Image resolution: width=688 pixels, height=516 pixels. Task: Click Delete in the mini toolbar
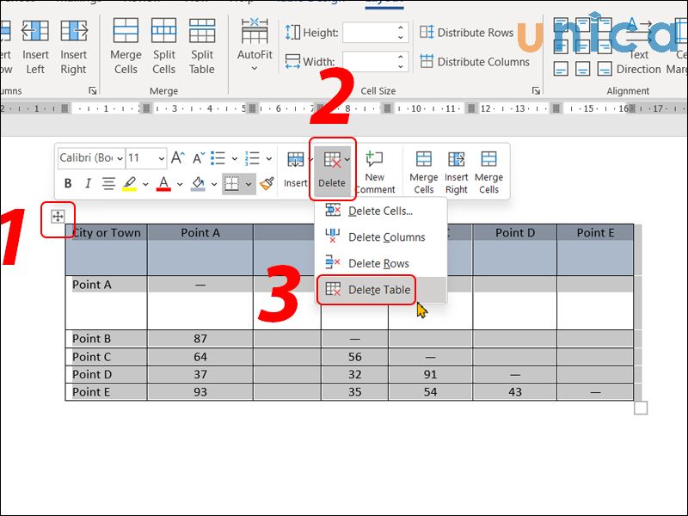point(332,170)
